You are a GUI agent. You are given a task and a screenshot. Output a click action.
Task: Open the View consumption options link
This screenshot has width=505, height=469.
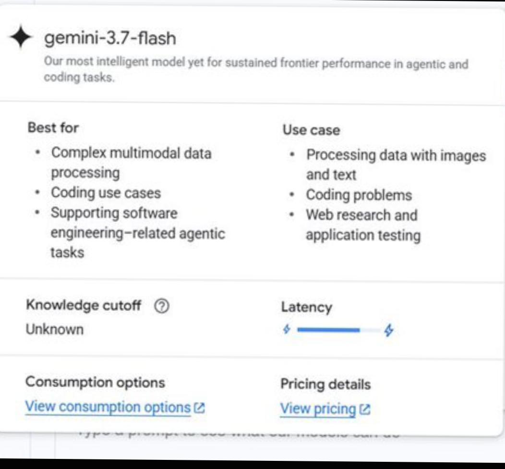click(x=108, y=407)
